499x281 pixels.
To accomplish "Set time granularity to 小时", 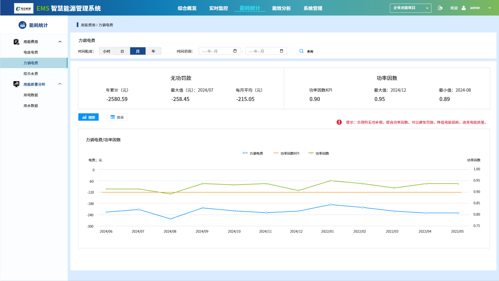I will point(107,51).
